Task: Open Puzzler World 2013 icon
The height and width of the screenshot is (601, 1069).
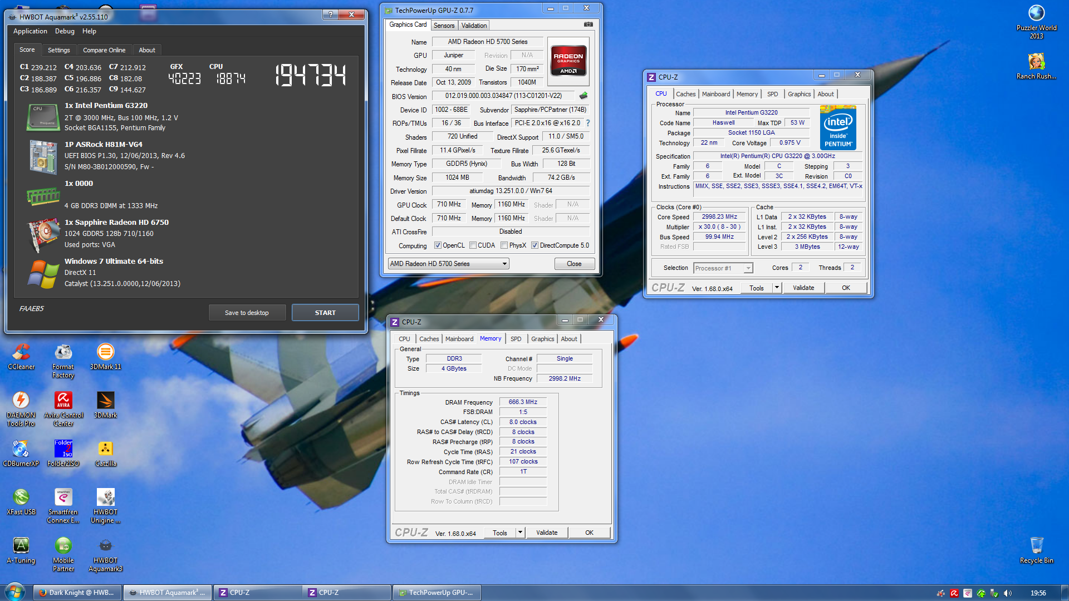Action: [x=1036, y=22]
